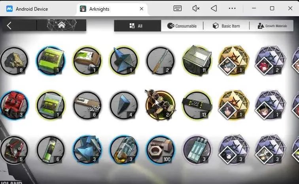Click the emulator back triangle icon
Image resolution: width=299 pixels, height=184 pixels.
pyautogui.click(x=214, y=8)
